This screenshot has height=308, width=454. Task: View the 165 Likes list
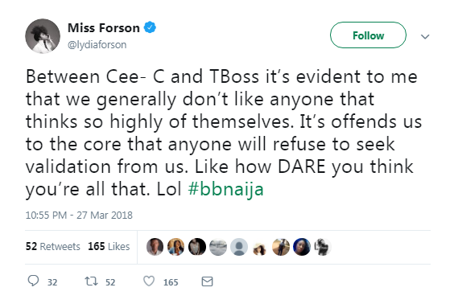click(109, 246)
